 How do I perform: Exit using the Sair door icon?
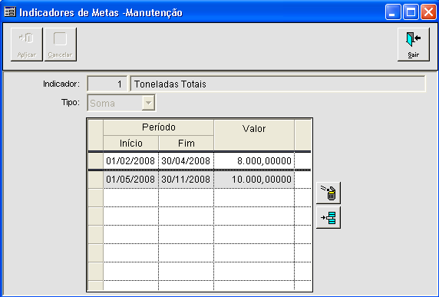click(x=414, y=45)
